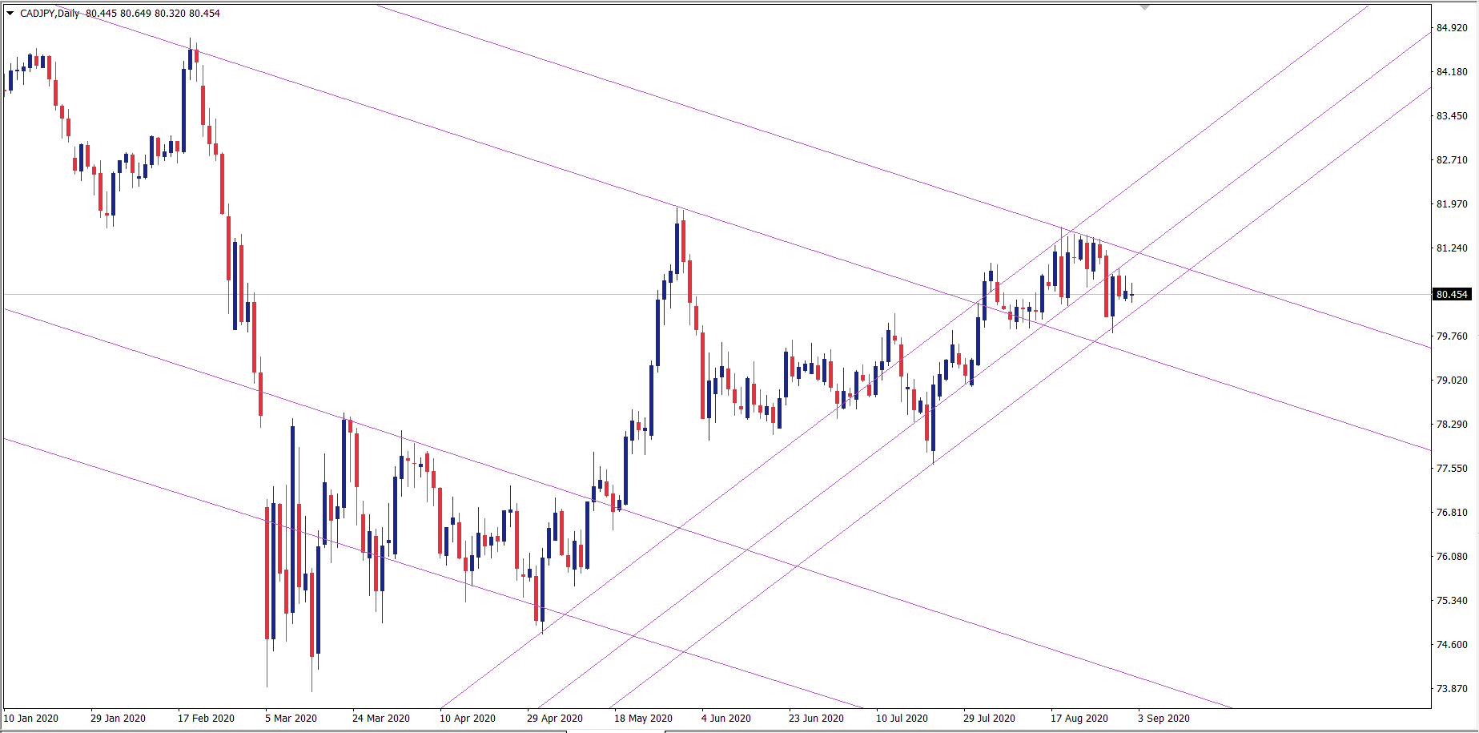Click the 81.970 price scale label

[x=1452, y=203]
